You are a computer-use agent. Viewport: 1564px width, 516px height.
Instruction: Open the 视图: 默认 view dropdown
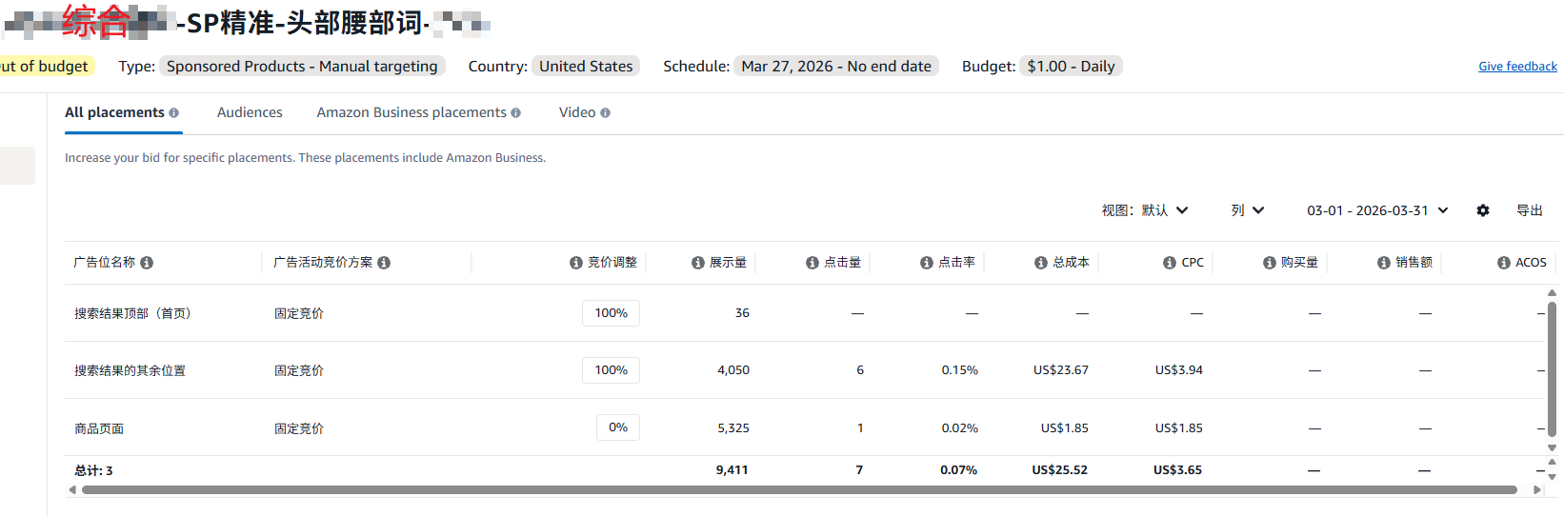(x=1145, y=210)
